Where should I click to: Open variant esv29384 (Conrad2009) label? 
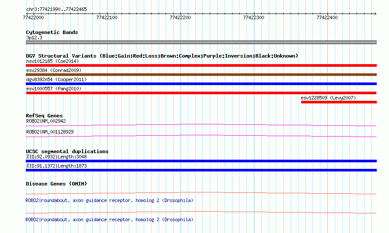[x=54, y=70]
